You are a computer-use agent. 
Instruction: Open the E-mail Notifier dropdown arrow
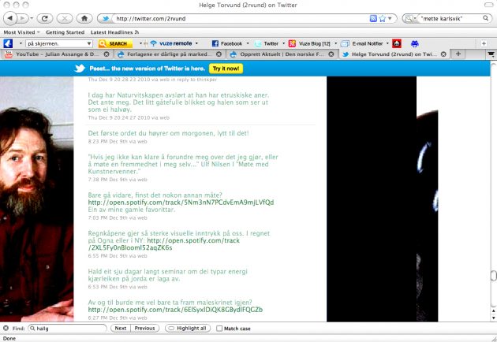pyautogui.click(x=387, y=43)
